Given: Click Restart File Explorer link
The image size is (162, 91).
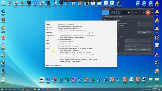Looking at the screenshot, I should tap(53, 65).
